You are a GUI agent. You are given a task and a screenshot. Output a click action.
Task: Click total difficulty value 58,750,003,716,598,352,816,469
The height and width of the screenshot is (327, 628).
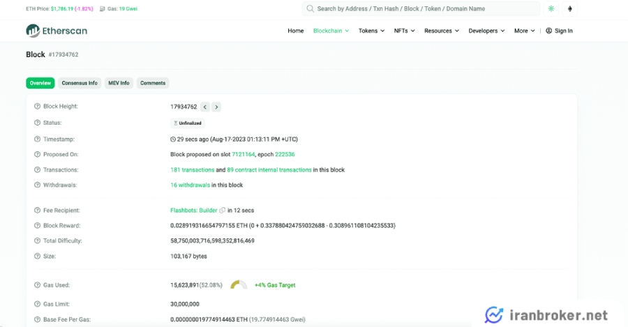pos(212,241)
